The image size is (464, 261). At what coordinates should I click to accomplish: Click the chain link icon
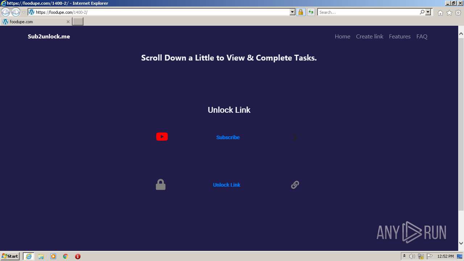click(x=295, y=185)
